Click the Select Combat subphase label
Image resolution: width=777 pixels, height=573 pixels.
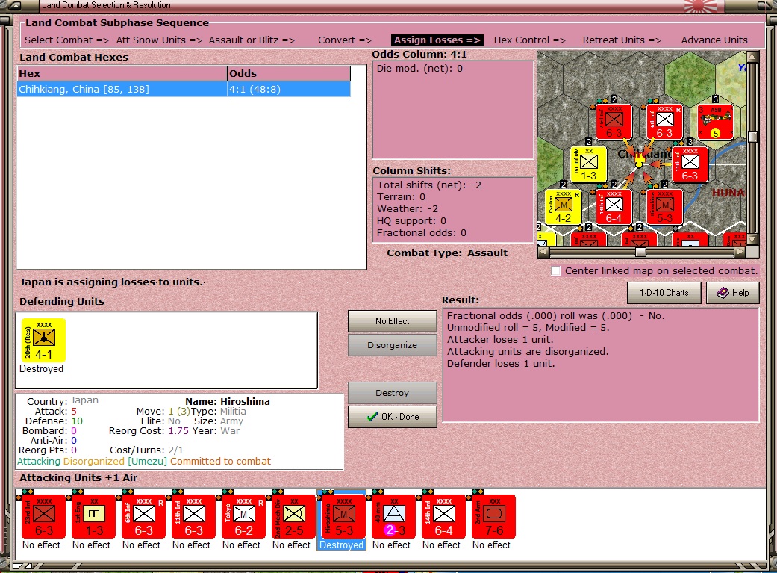click(66, 40)
